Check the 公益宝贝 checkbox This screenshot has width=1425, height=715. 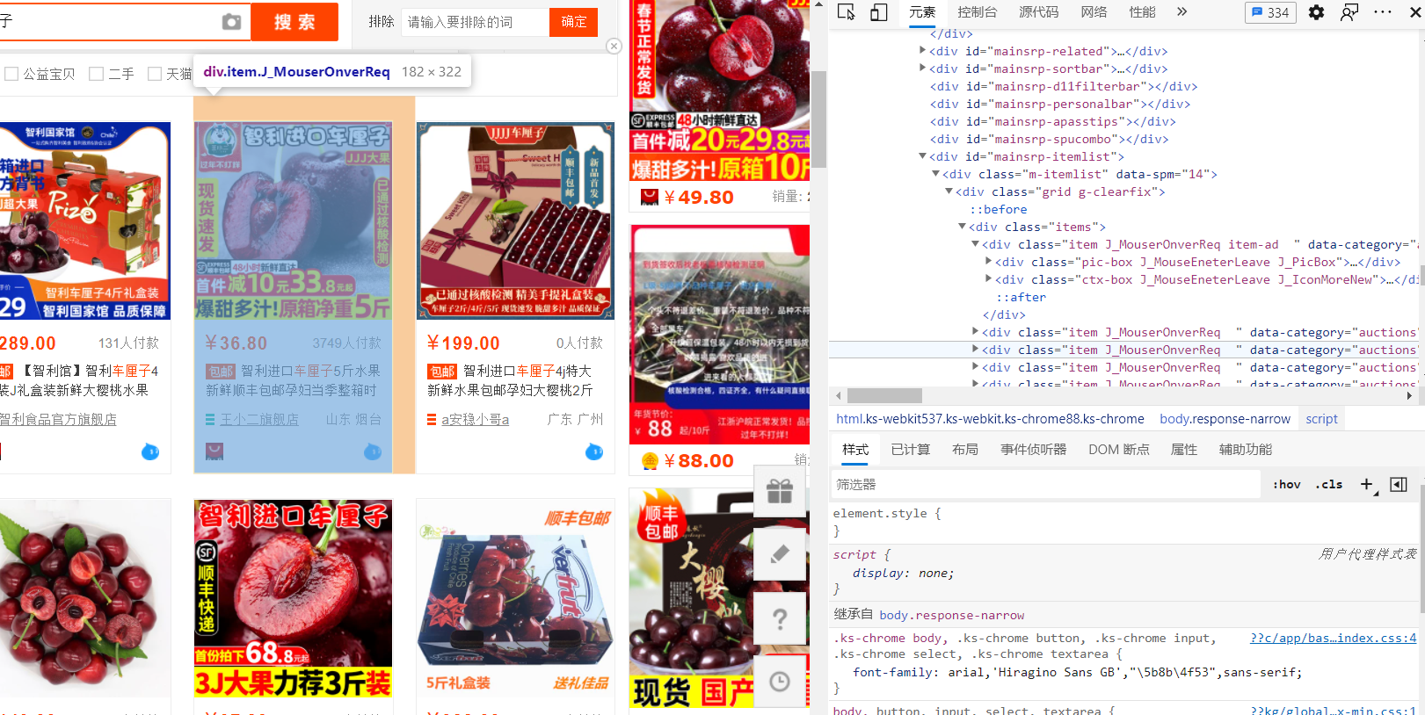(11, 74)
